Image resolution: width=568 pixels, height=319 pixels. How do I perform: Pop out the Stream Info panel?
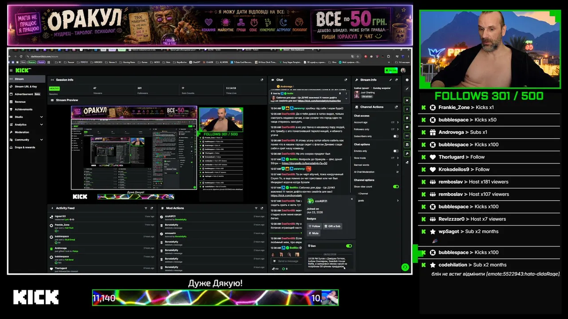click(x=397, y=80)
